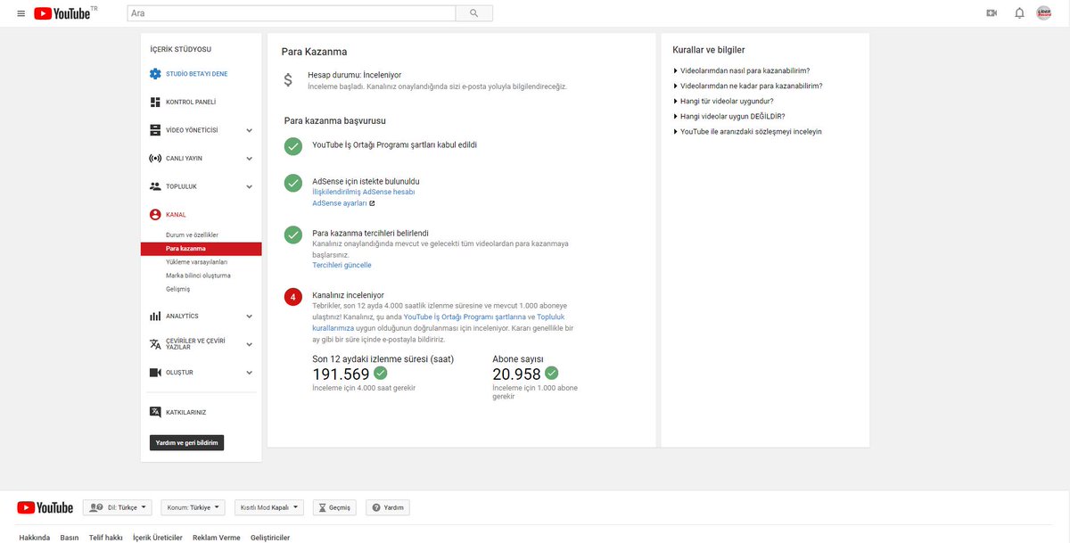This screenshot has height=543, width=1070.
Task: Open the create video camera icon
Action: click(x=992, y=13)
